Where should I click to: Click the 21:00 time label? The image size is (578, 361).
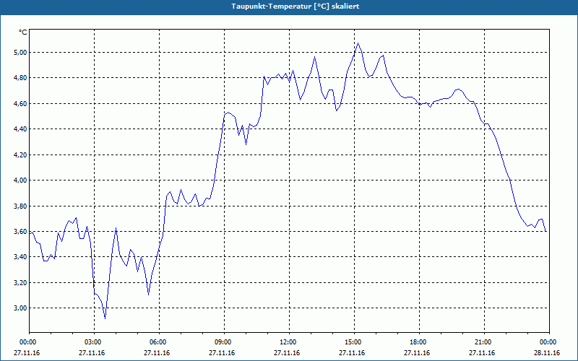tap(483, 342)
